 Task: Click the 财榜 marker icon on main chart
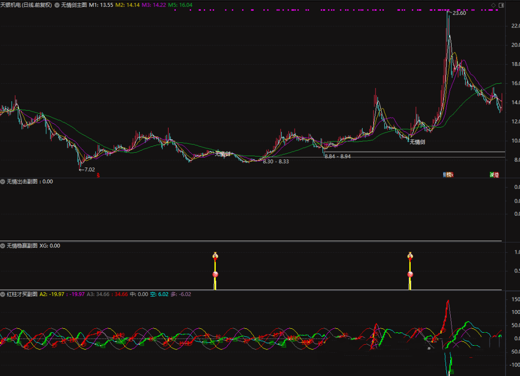pyautogui.click(x=448, y=175)
